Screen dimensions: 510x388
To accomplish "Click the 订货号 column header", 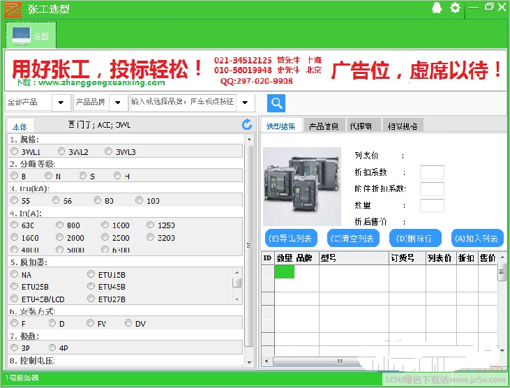I will coord(407,258).
